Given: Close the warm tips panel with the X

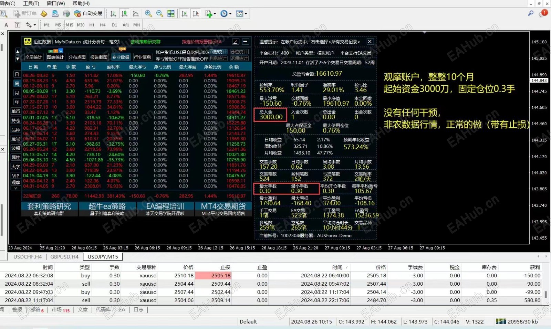Looking at the screenshot, I should pyautogui.click(x=370, y=41).
